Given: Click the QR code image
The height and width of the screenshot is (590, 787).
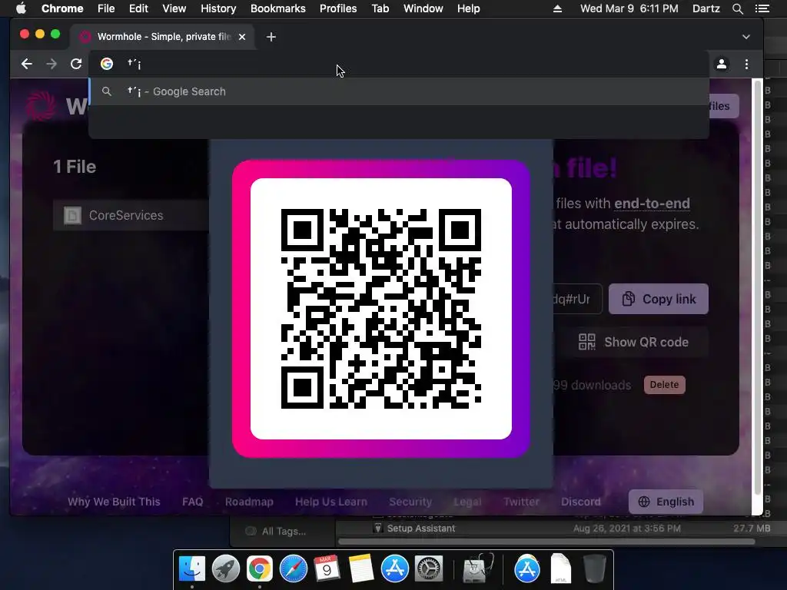Looking at the screenshot, I should point(381,309).
